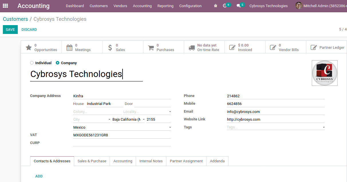Click the Accounting app title
The image size is (347, 182).
(33, 6)
